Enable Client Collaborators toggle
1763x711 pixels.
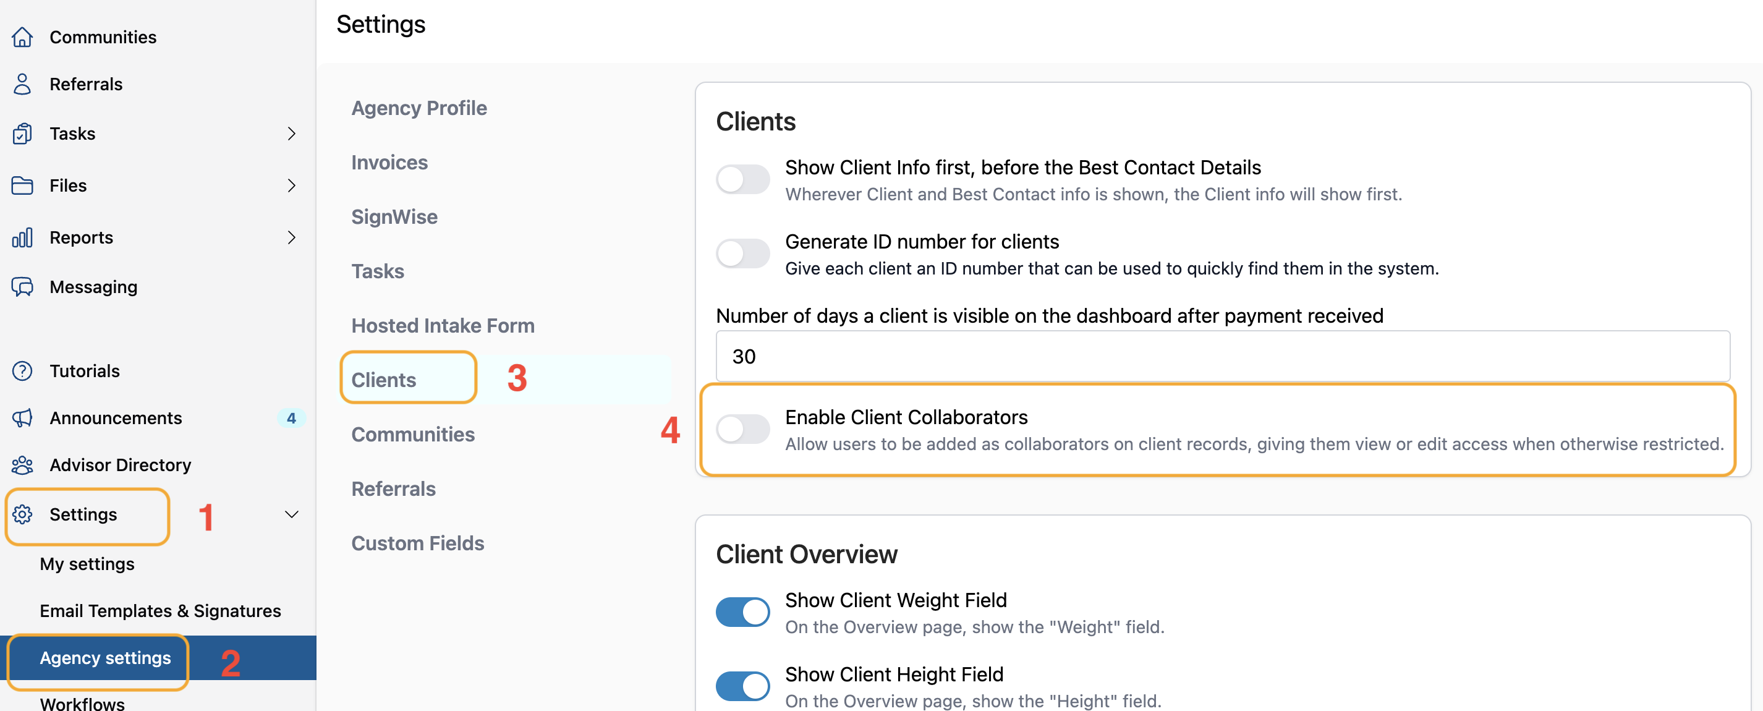(x=742, y=430)
